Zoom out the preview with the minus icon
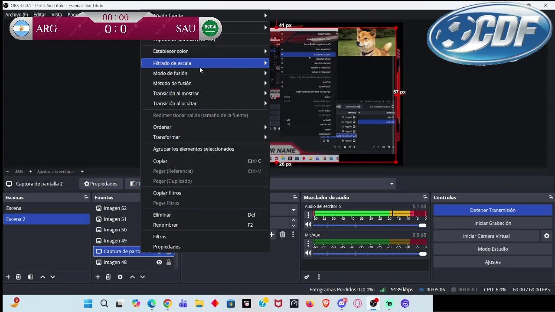 7,172
